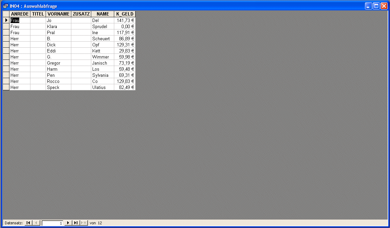Click the first name cell 'Pral'

(58, 32)
